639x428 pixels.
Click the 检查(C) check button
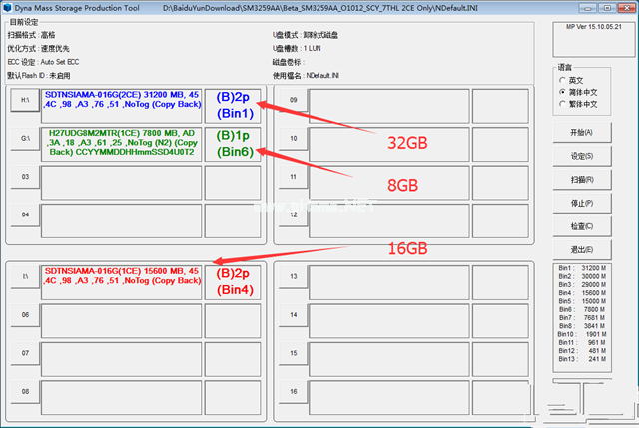(581, 225)
